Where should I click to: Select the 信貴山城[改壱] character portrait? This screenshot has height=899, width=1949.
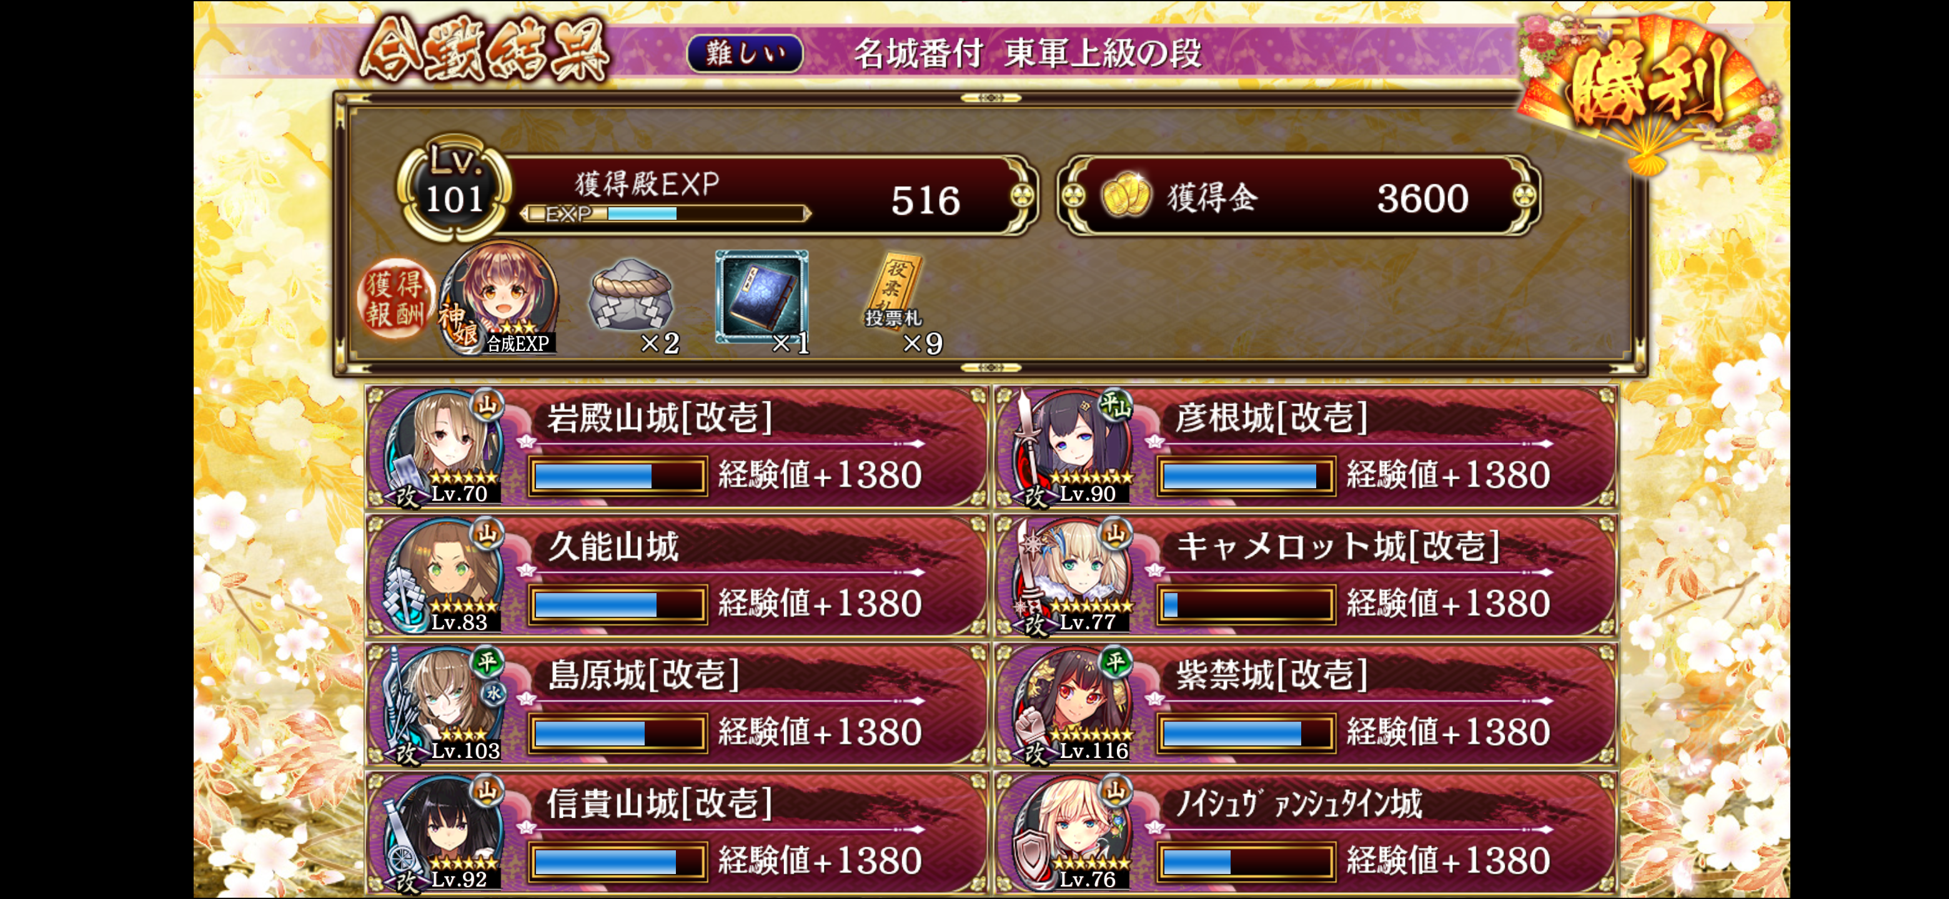(x=445, y=833)
